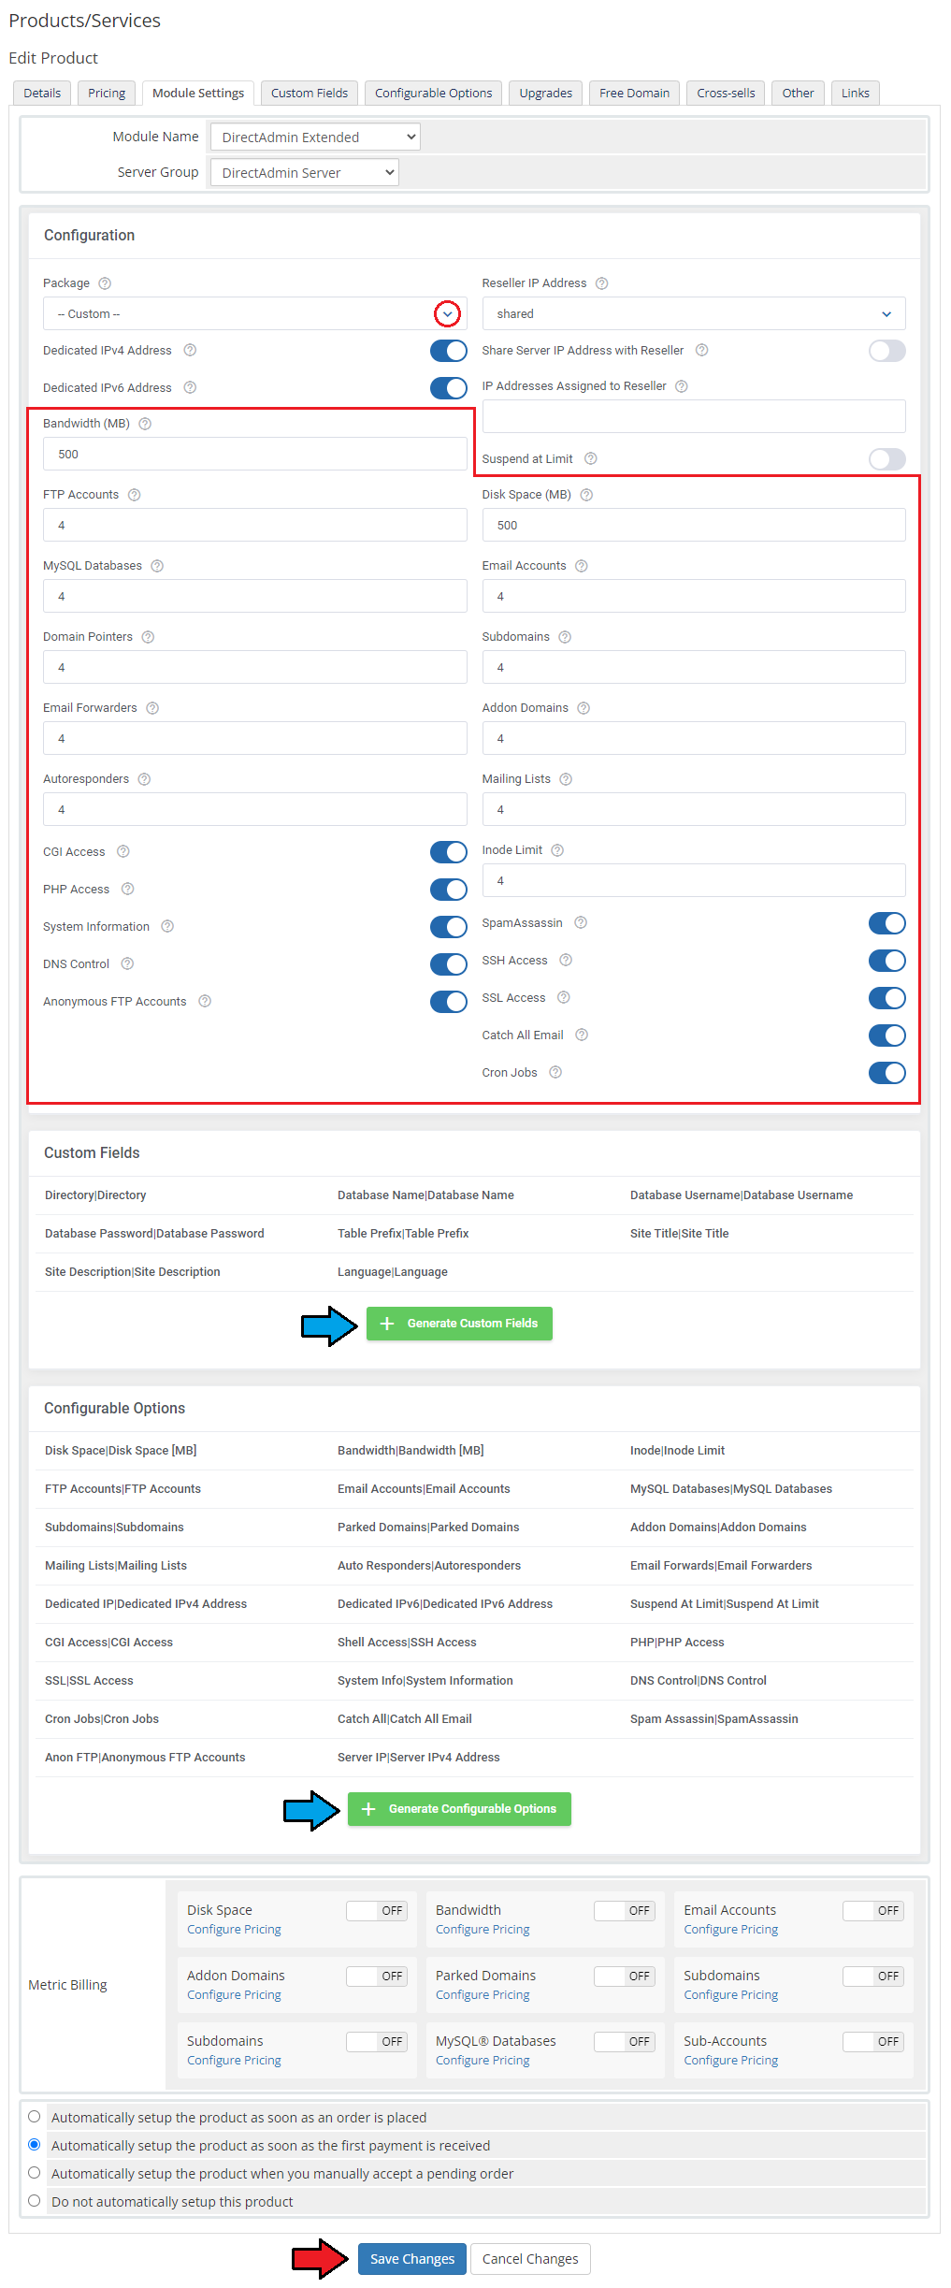Click help icon next to Disk Space (MB)
This screenshot has height=2288, width=951.
[587, 495]
